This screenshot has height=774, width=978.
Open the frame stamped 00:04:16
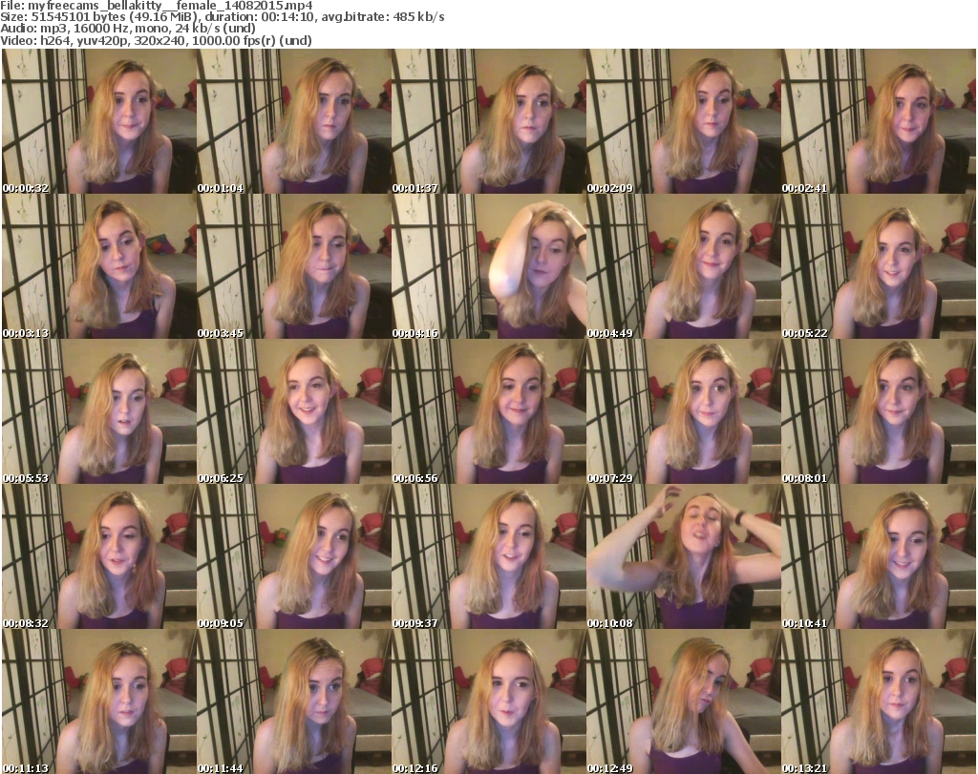coord(488,266)
